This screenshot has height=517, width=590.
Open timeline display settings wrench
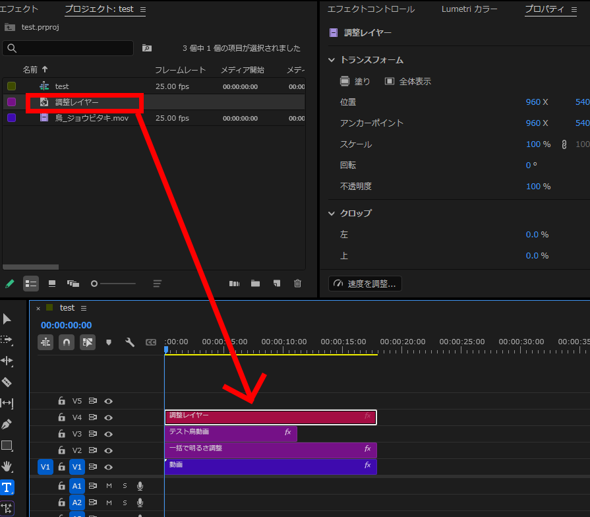point(130,342)
